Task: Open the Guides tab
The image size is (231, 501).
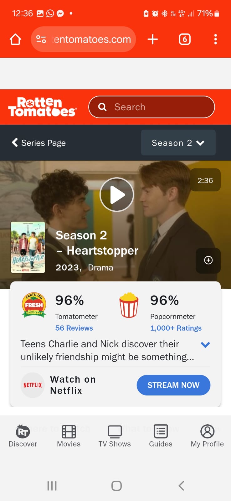Action: click(x=161, y=436)
